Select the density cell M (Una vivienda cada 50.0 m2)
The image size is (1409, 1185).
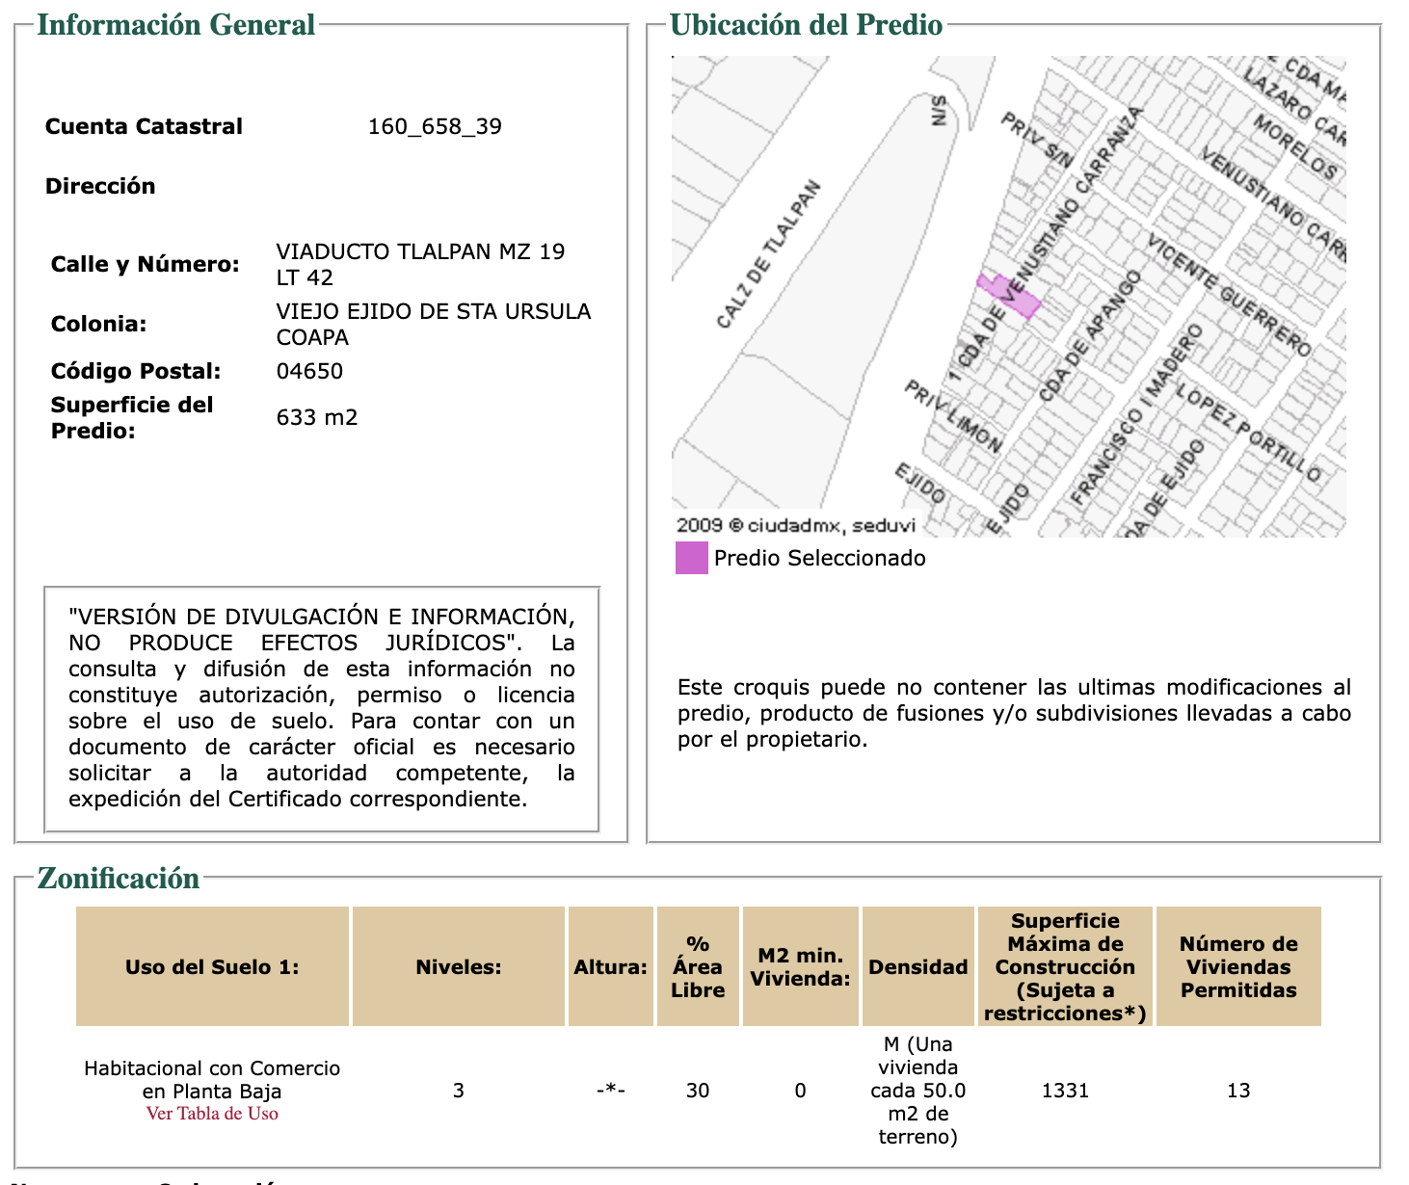(x=918, y=1092)
